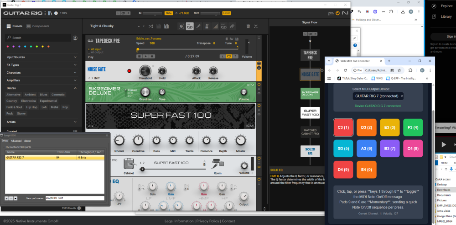The height and width of the screenshot is (225, 456).
Task: Click the trash icon to clear rack
Action: point(248,26)
